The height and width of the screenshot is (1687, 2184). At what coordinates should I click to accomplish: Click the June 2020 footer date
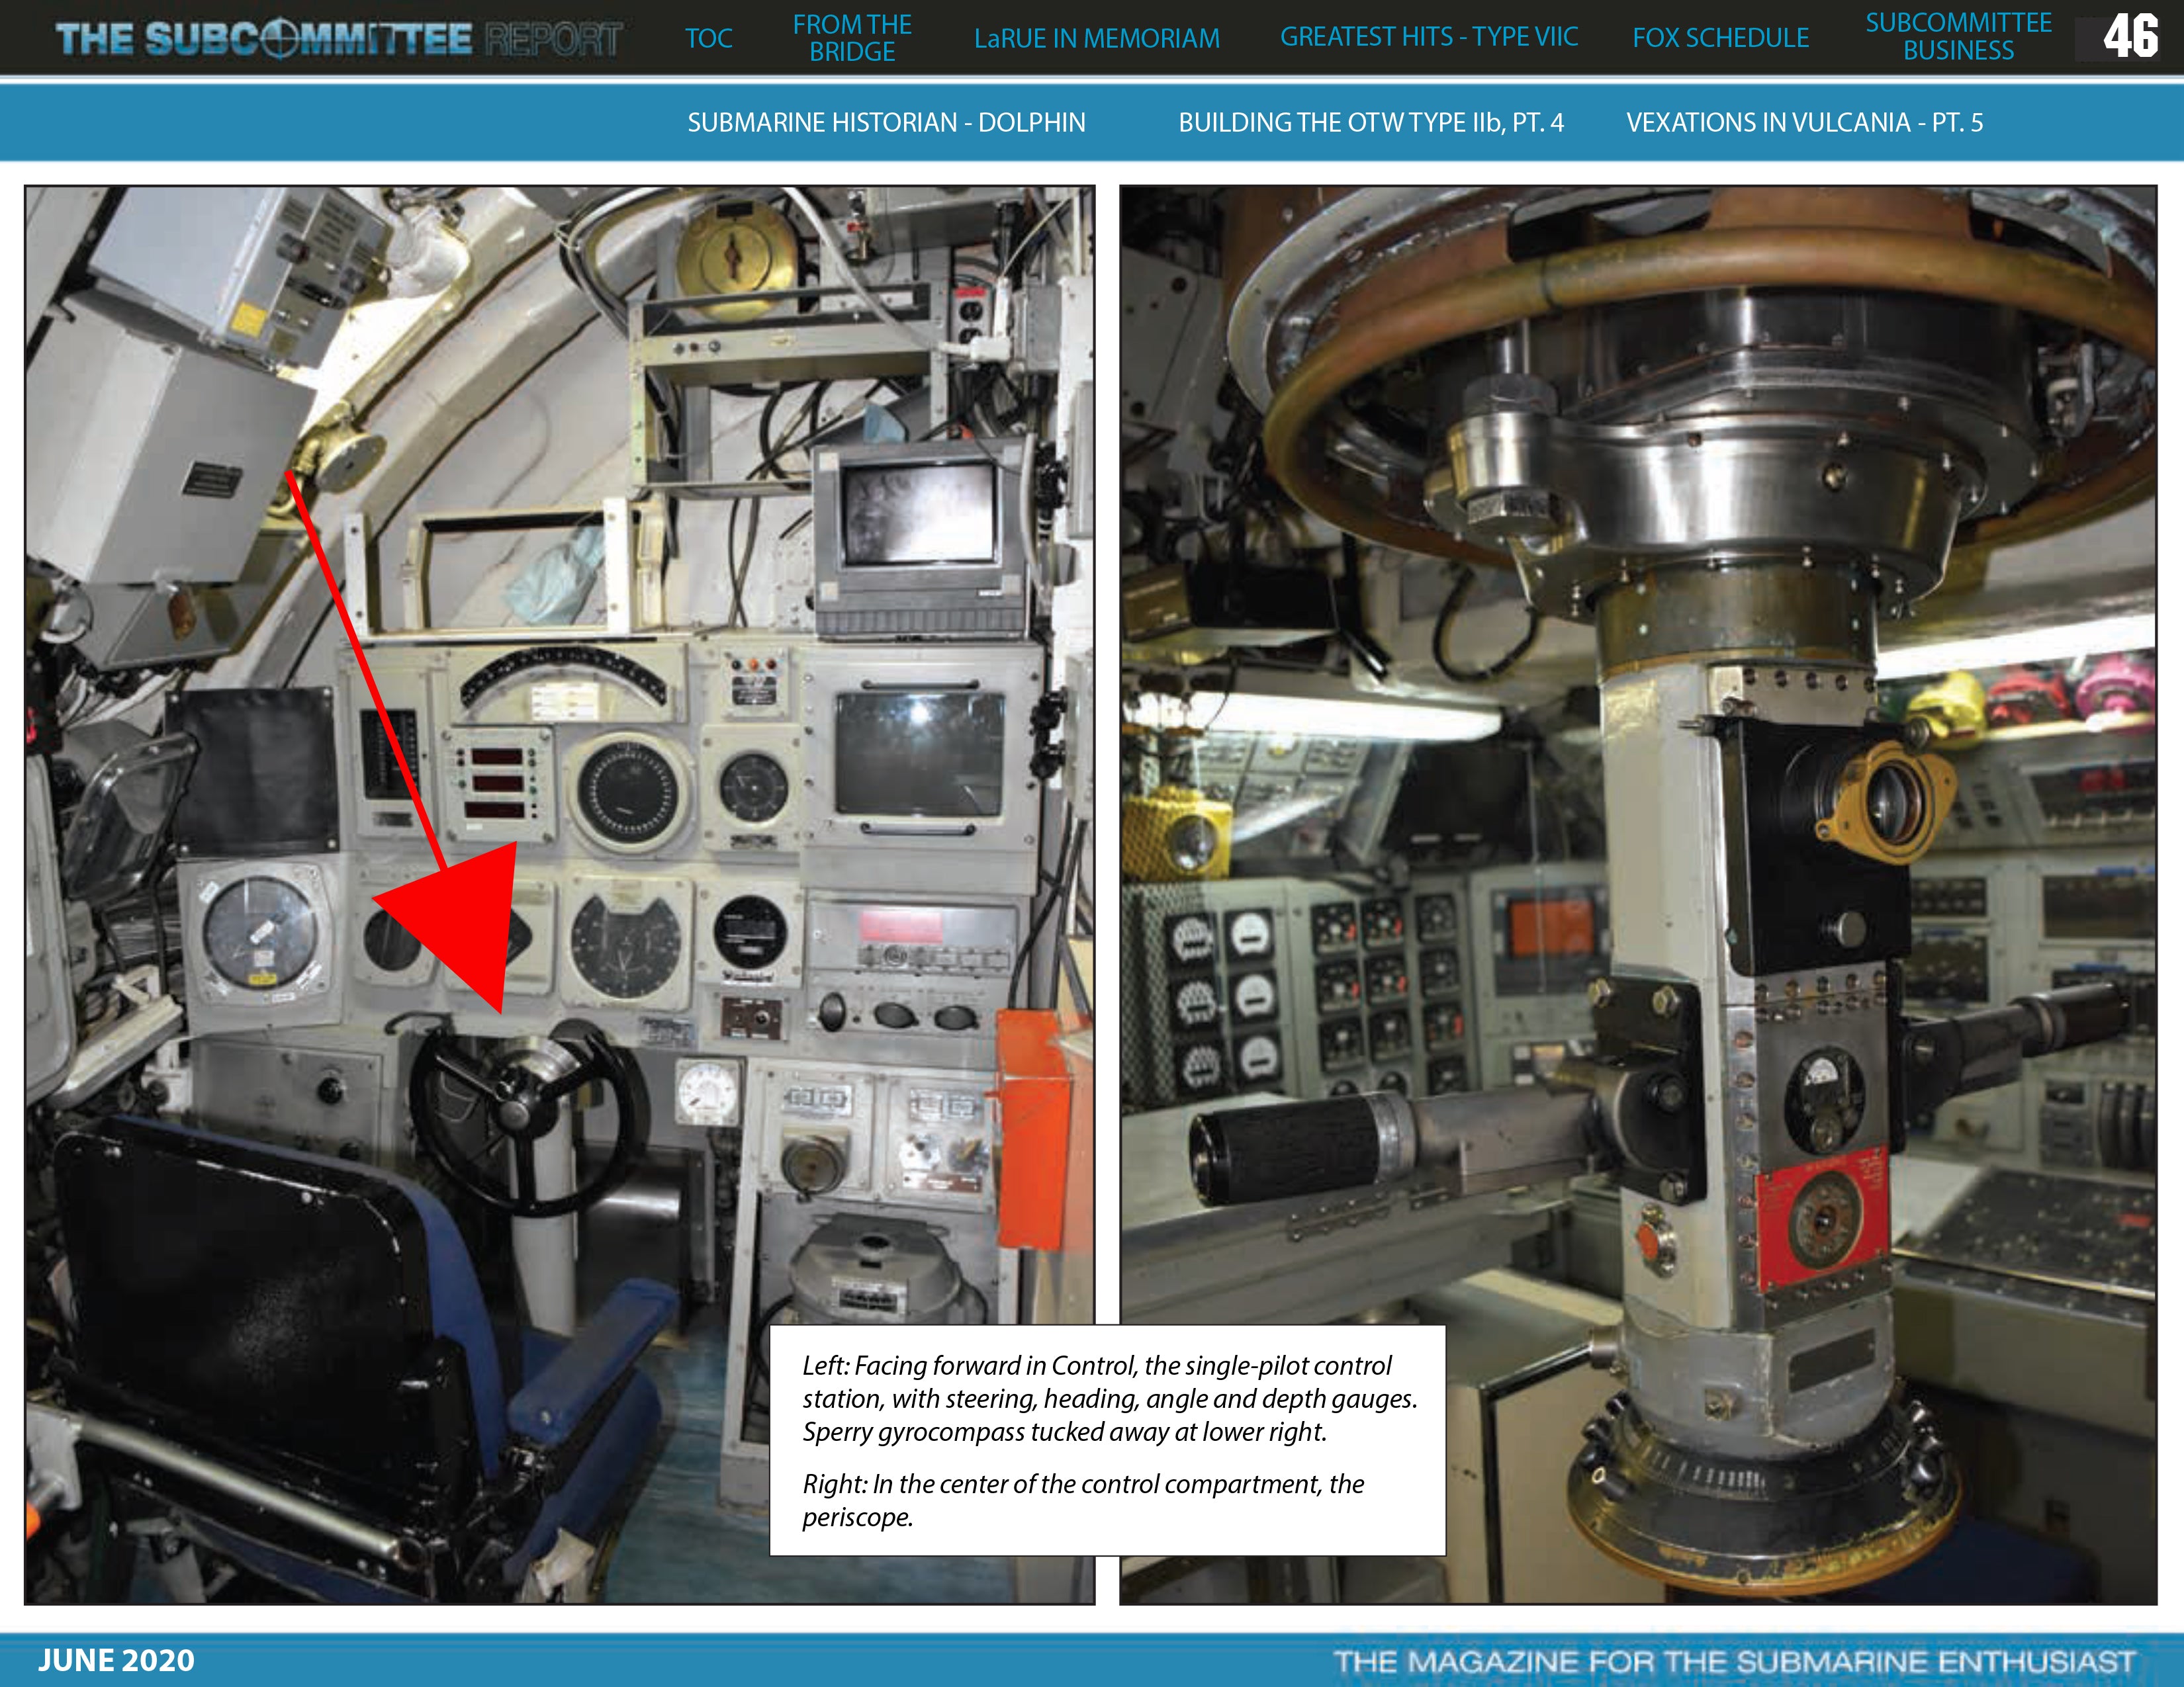click(x=116, y=1660)
